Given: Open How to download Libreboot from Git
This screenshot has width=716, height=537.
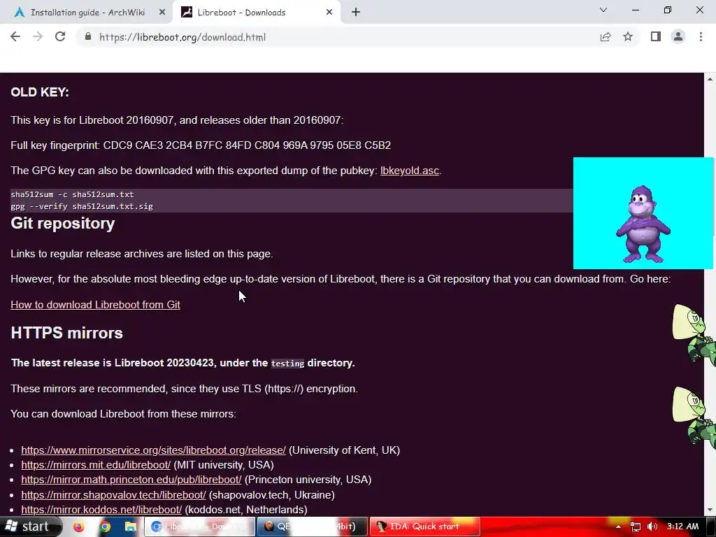Looking at the screenshot, I should (95, 305).
